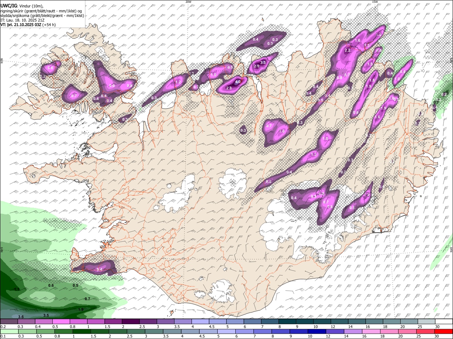This screenshot has width=453, height=339.
Task: Click the 'slydda/snjókoma (grátt/bleikt/grænt' legend line
Action: [x=42, y=16]
